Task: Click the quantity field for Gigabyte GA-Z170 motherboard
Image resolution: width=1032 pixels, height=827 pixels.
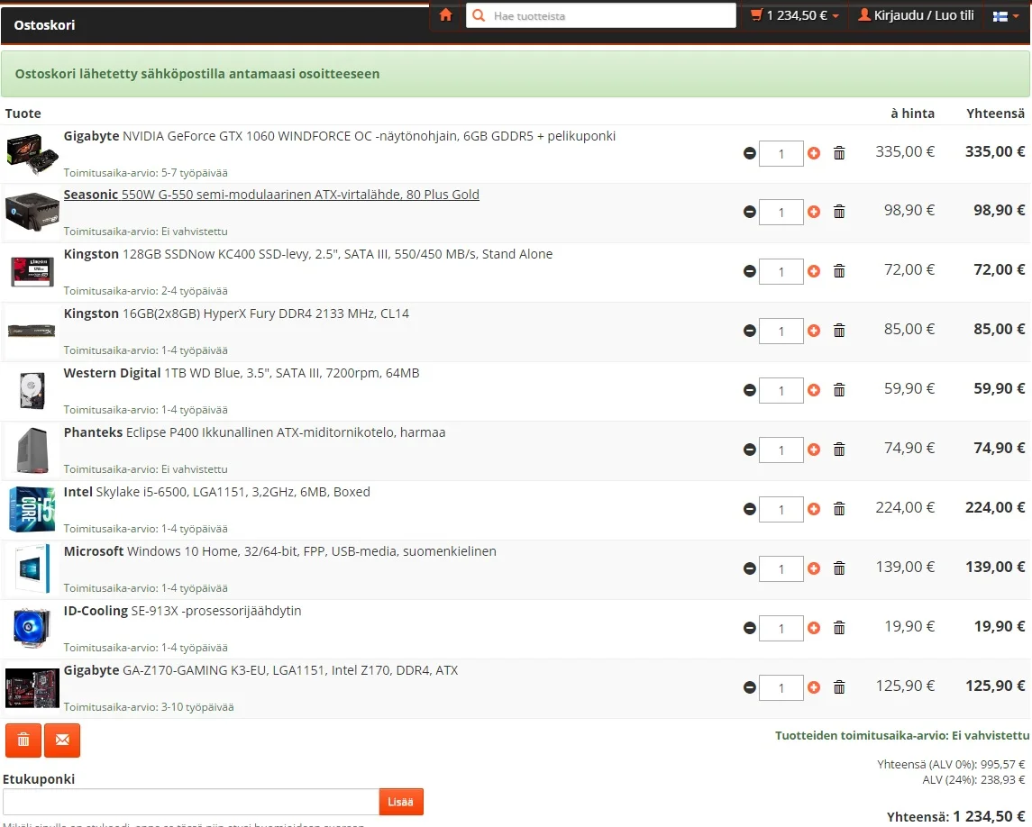Action: pyautogui.click(x=781, y=688)
